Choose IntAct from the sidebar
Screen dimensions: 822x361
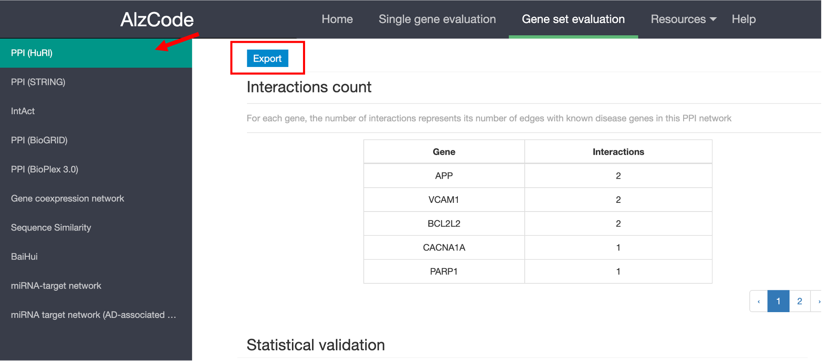click(x=23, y=111)
